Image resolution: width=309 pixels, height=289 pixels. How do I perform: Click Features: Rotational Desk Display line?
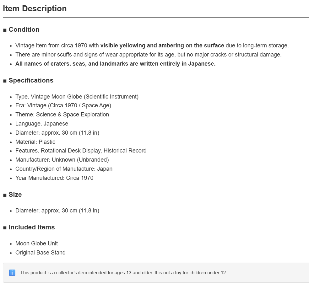[81, 151]
